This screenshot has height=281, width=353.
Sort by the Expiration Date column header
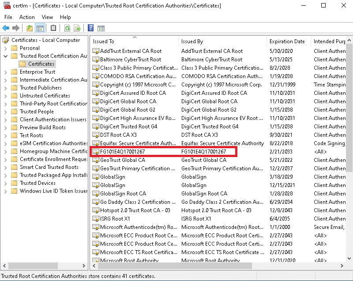point(289,41)
